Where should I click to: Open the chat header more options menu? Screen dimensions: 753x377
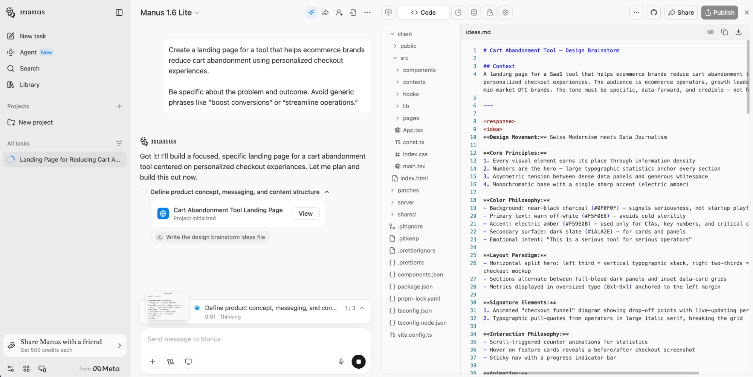pos(367,12)
